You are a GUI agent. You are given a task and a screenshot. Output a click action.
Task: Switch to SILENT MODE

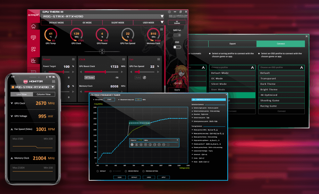[x=118, y=23]
